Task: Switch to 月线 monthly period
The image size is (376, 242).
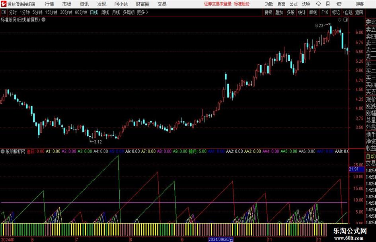Action: [116, 12]
